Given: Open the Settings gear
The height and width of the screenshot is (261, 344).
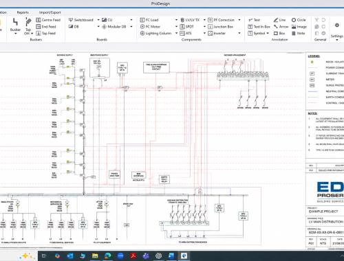Looking at the screenshot, I should pyautogui.click(x=337, y=25).
